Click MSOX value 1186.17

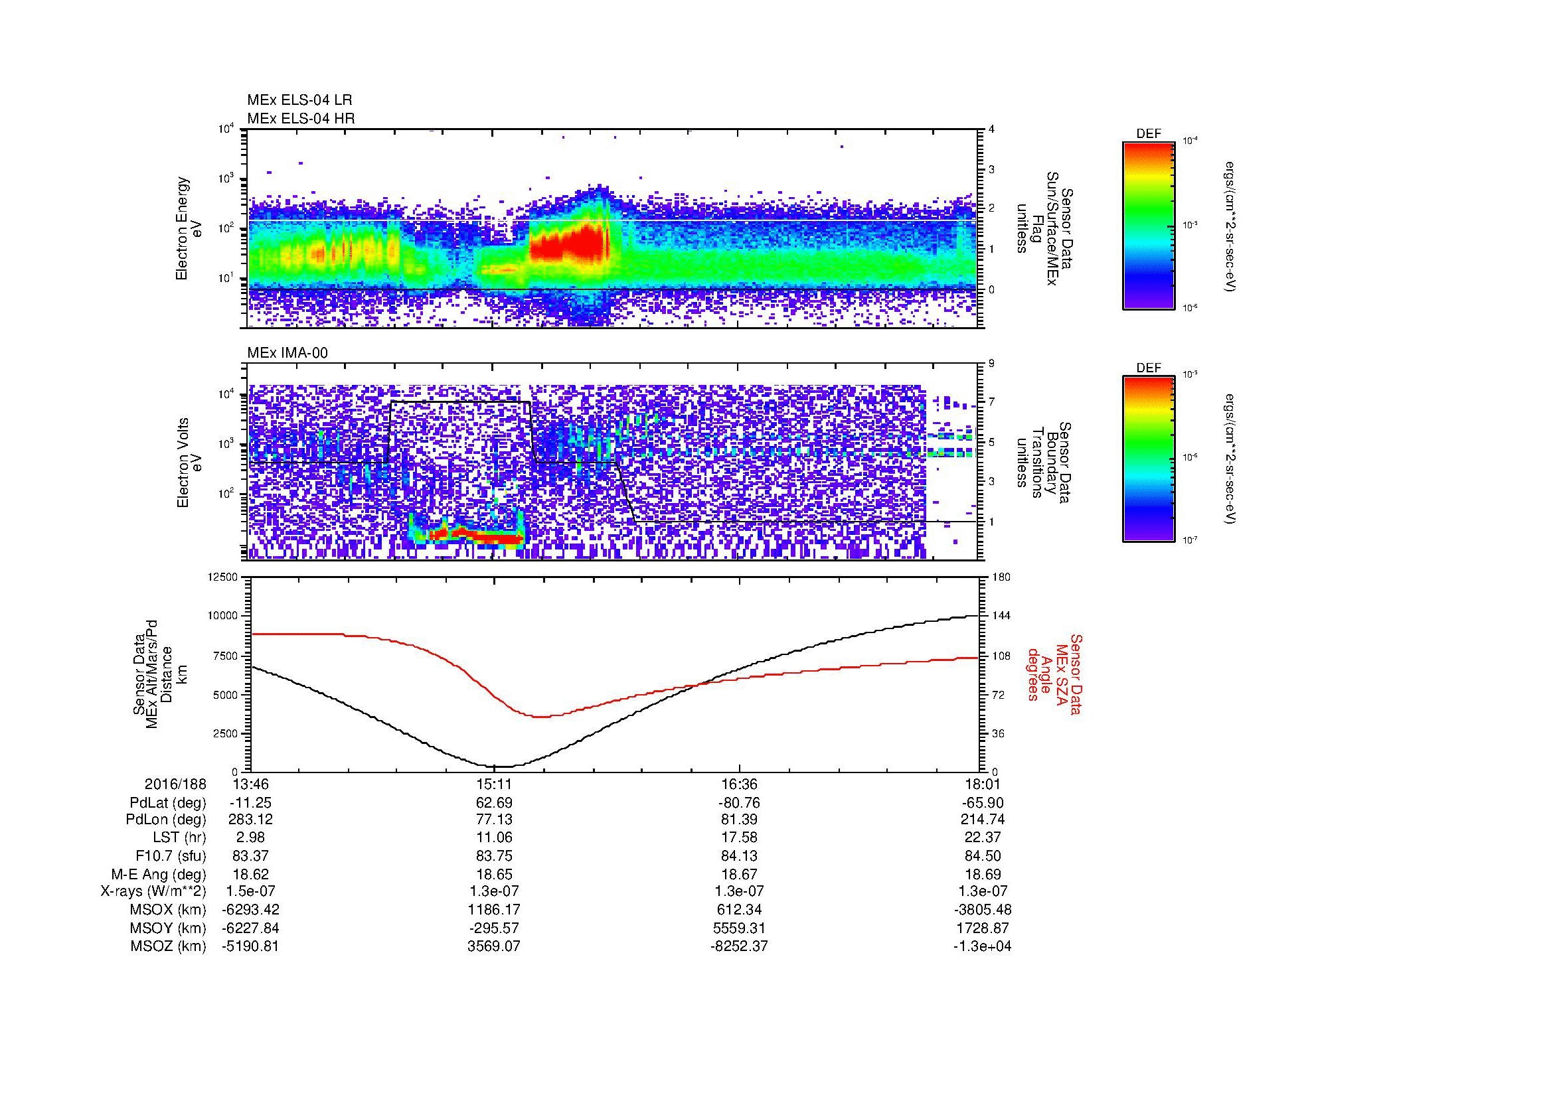495,910
